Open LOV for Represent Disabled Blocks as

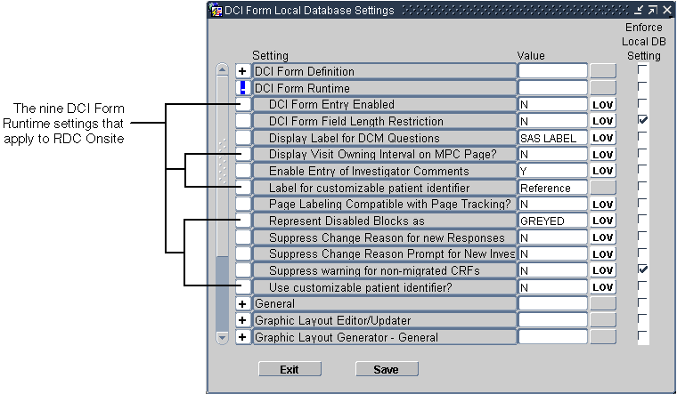pyautogui.click(x=603, y=221)
